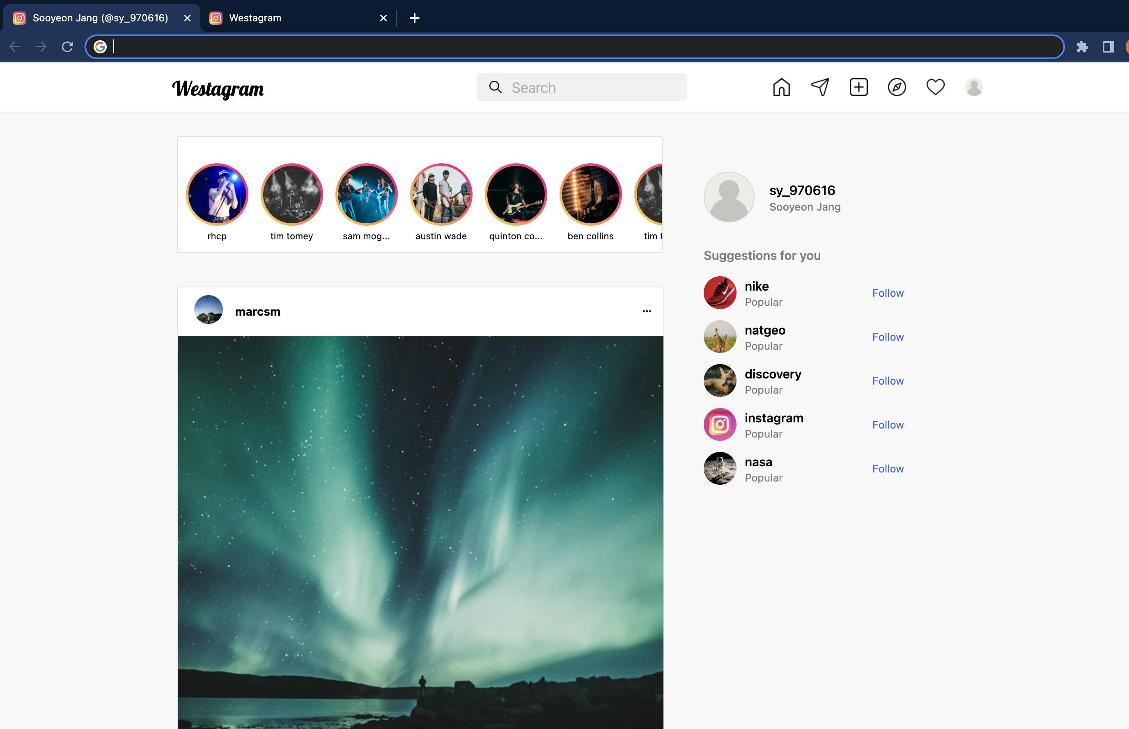Viewport: 1129px width, 729px height.
Task: Click the marcsm username on the post
Action: (x=257, y=312)
